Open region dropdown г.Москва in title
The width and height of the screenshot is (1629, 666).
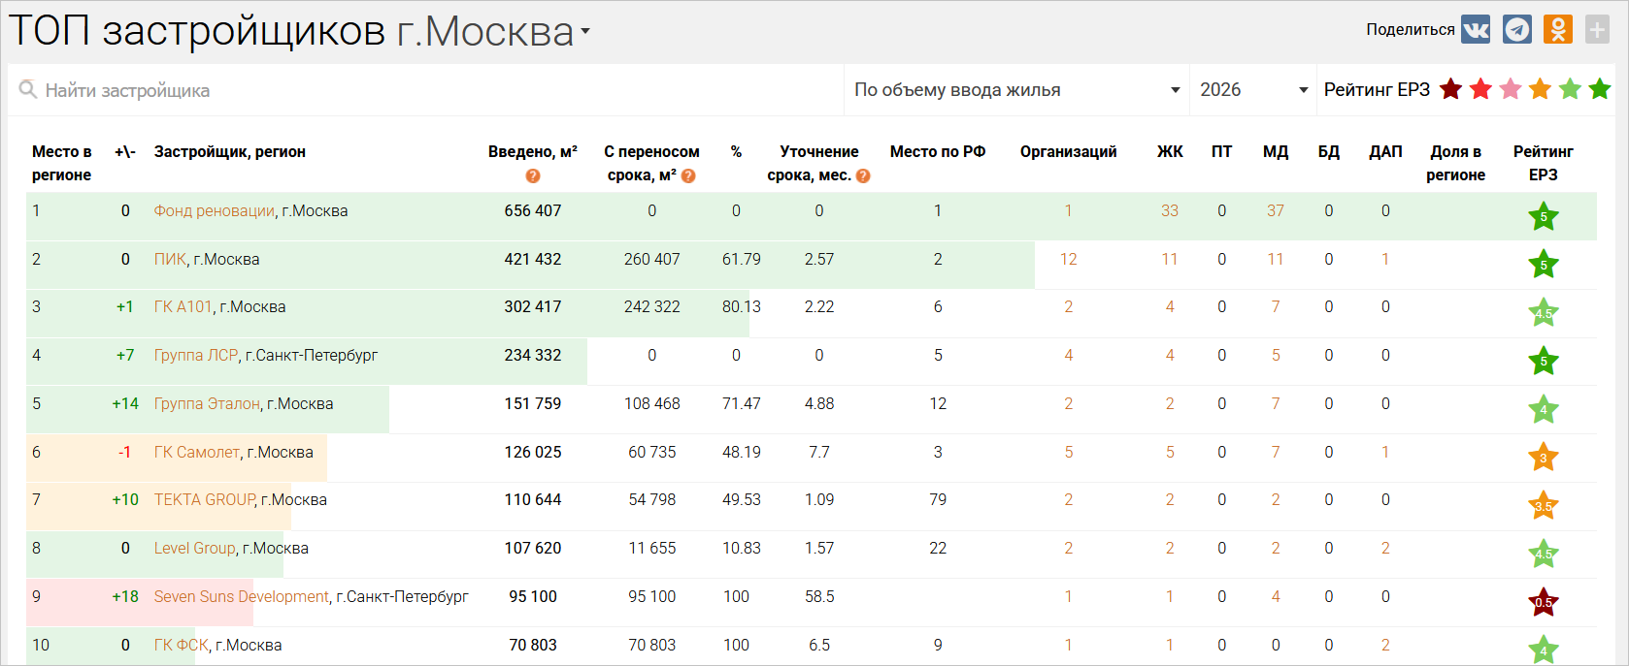click(493, 32)
